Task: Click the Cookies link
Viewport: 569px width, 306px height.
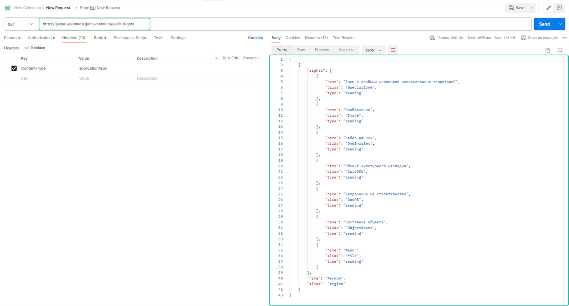Action: point(255,38)
